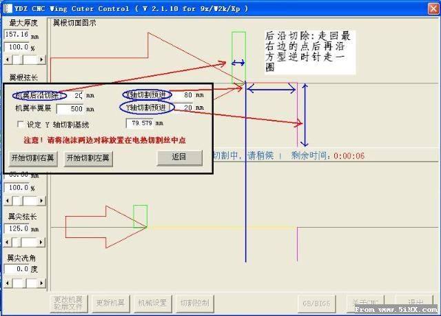The image size is (441, 316).
Task: Click the 最大厚度 field showing 157.16
Action: 17,34
